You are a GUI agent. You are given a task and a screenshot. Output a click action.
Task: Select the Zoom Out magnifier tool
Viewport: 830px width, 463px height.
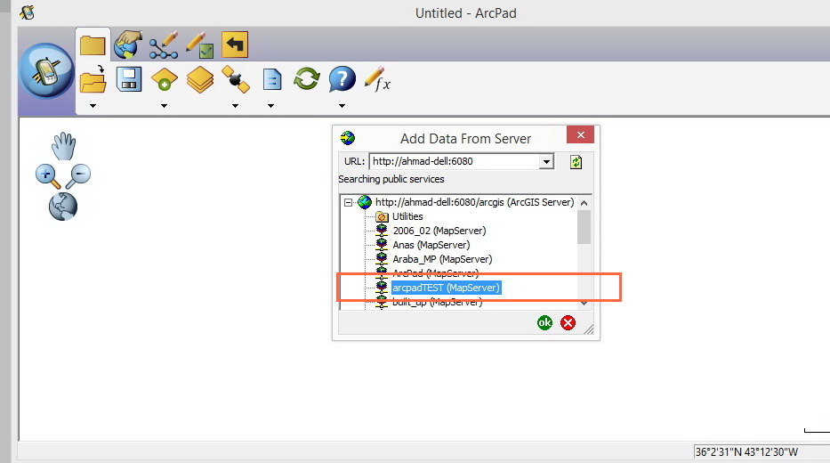(79, 176)
